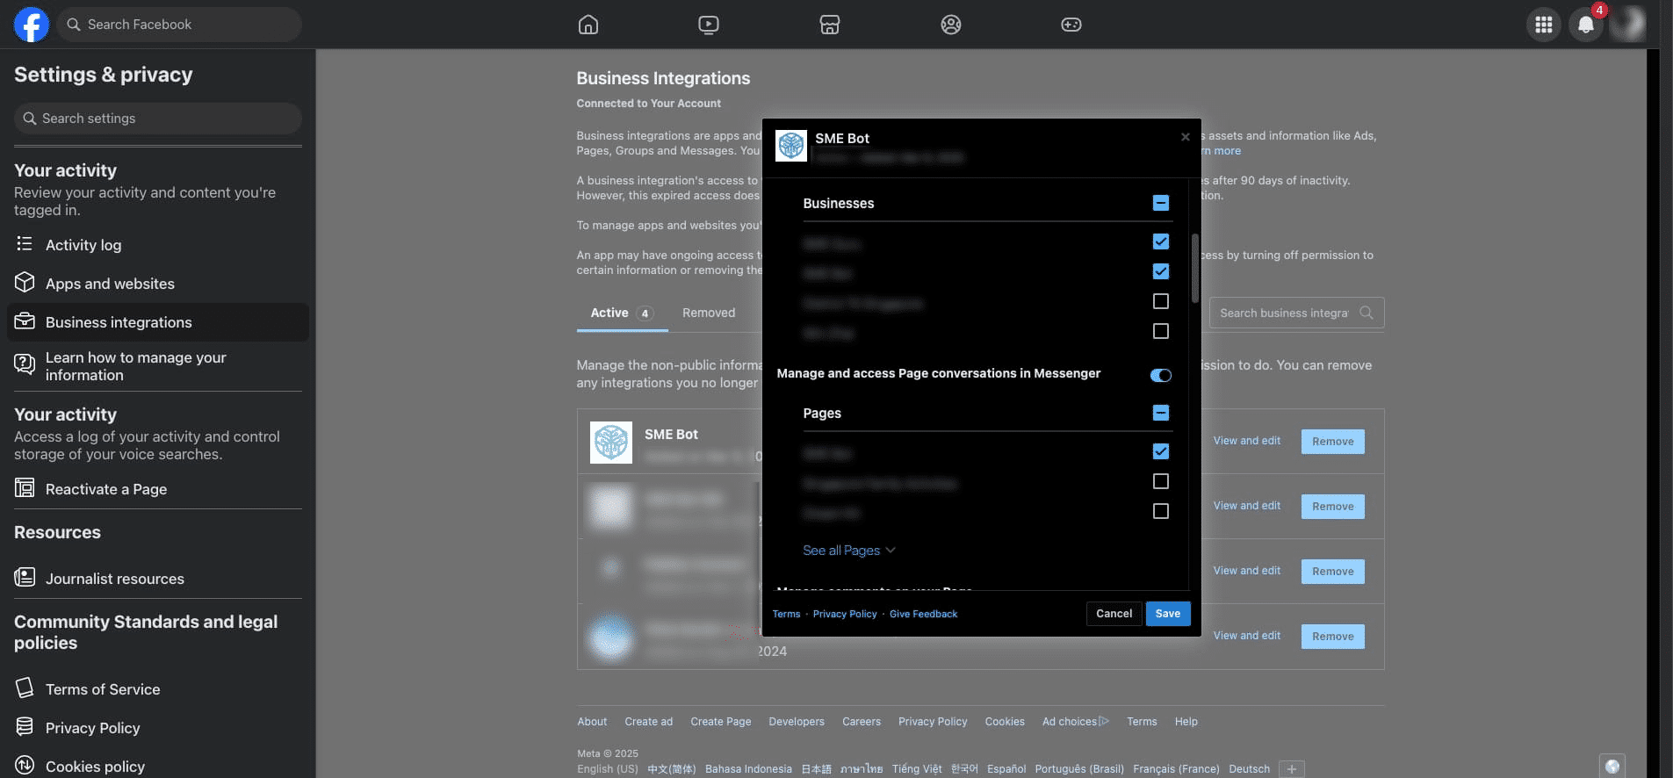Click Privacy Policy link in dialog footer
The height and width of the screenshot is (778, 1673).
pyautogui.click(x=845, y=615)
